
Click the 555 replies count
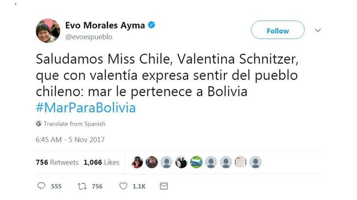[56, 186]
